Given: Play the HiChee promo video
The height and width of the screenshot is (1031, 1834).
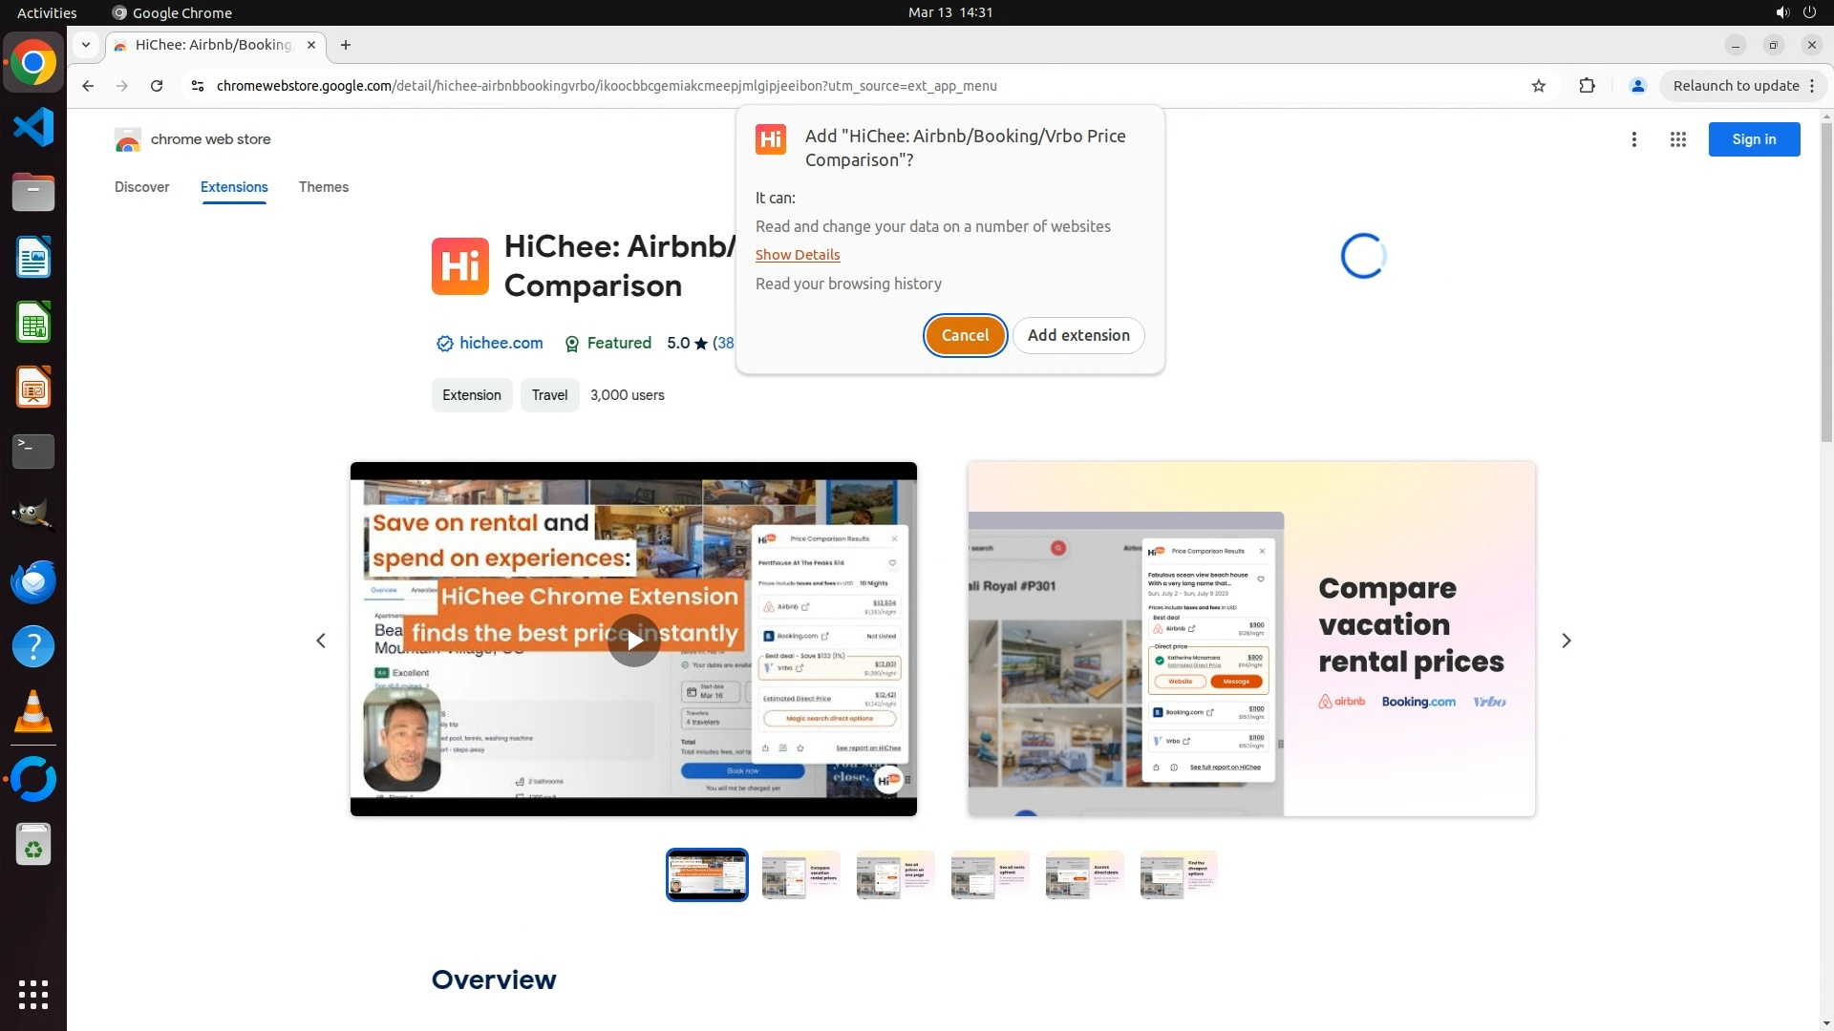Looking at the screenshot, I should [x=633, y=640].
